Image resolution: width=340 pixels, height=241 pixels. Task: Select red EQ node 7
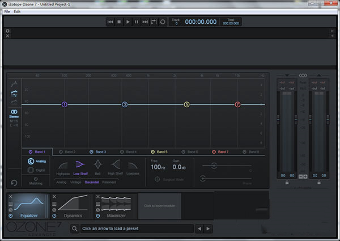[x=237, y=104]
